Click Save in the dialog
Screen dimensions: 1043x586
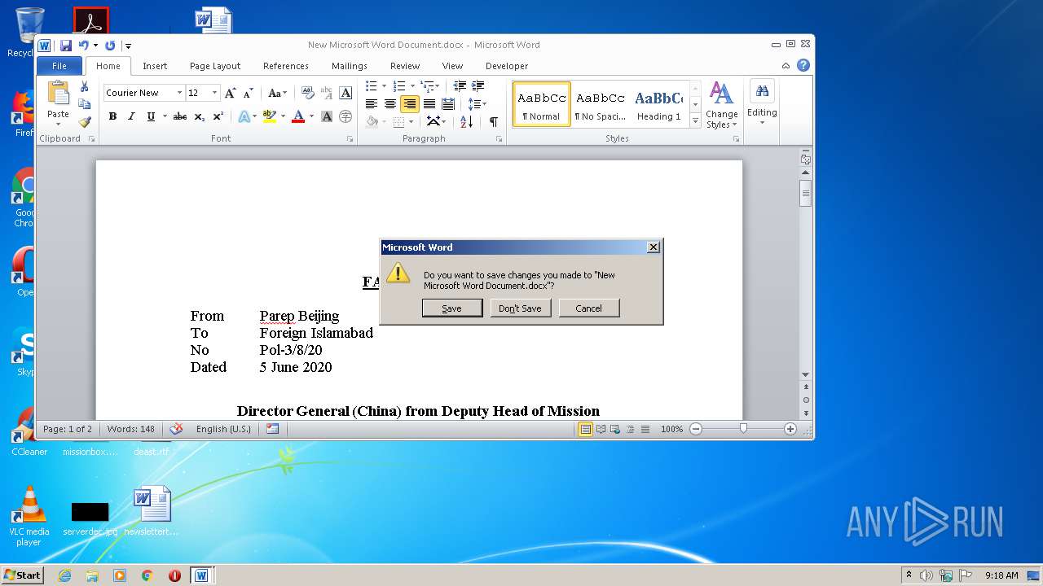(452, 308)
